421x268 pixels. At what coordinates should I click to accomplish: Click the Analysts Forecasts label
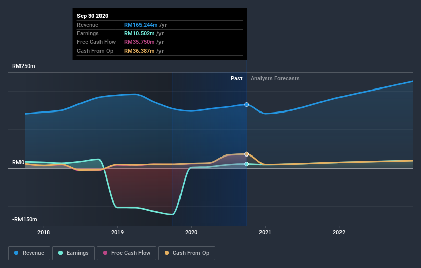[275, 78]
